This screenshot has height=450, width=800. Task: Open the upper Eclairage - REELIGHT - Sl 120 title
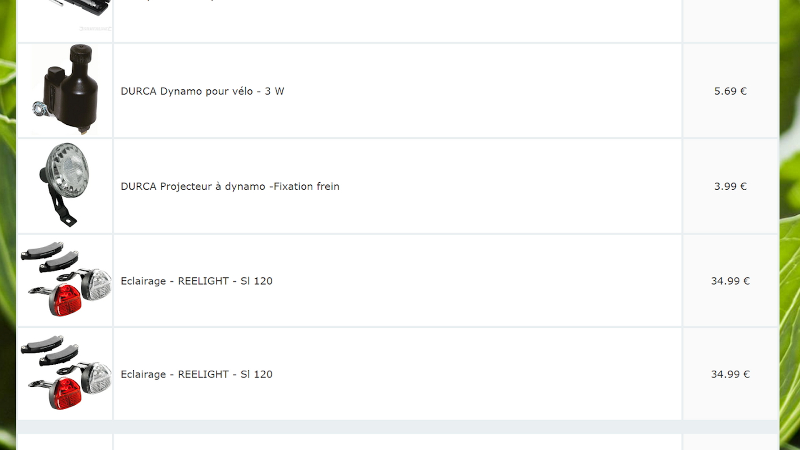coord(196,281)
